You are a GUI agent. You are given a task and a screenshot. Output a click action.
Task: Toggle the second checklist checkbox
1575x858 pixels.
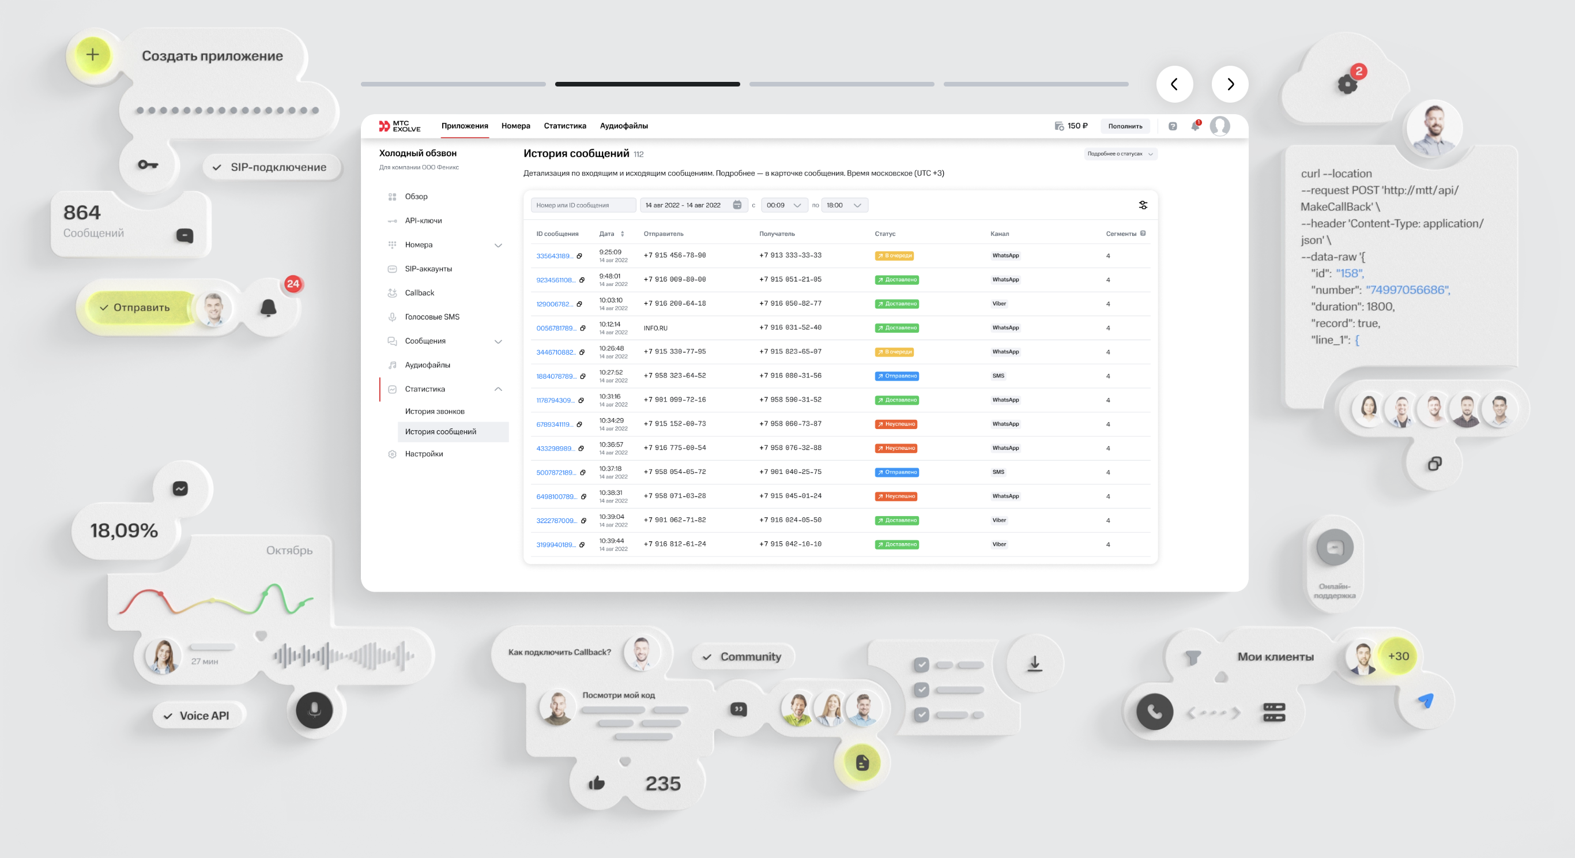921,690
